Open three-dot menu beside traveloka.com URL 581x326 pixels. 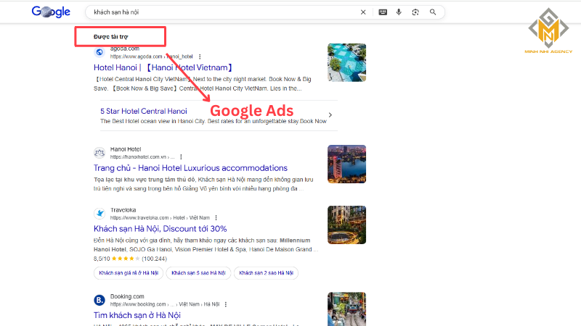(x=216, y=218)
